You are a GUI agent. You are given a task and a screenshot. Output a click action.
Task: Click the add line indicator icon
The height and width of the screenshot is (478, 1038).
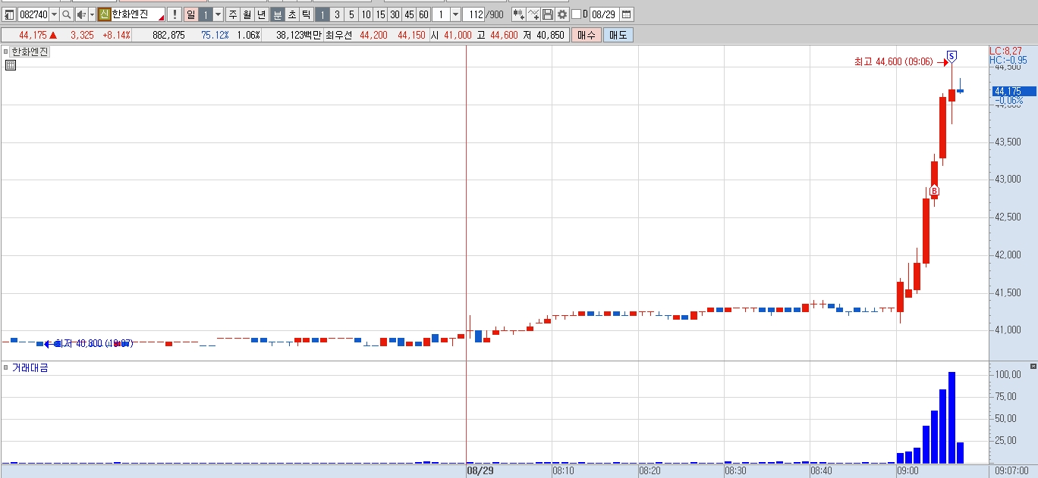534,14
